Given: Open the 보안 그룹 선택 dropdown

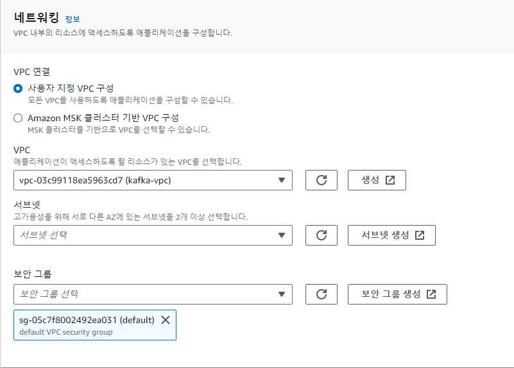Looking at the screenshot, I should (153, 294).
